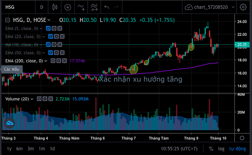Expand EMA (5, close, 0) dropdown arrow
Screen dimensions: 252x155
click(x=41, y=29)
